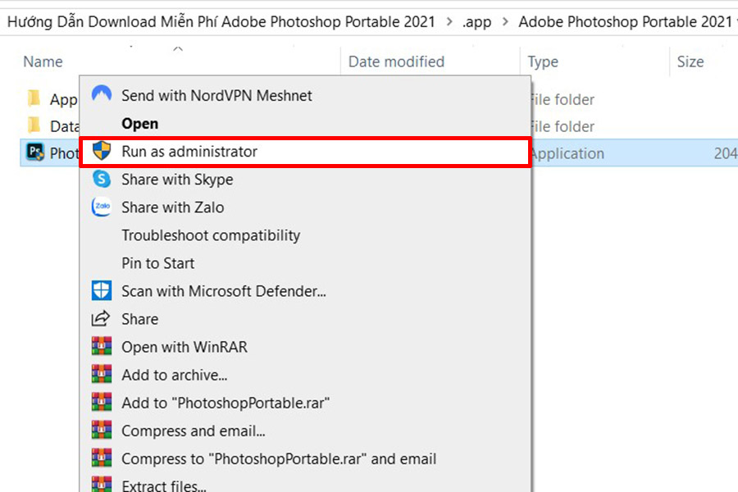Click the Skype icon in context menu
Image resolution: width=738 pixels, height=492 pixels.
coord(101,179)
